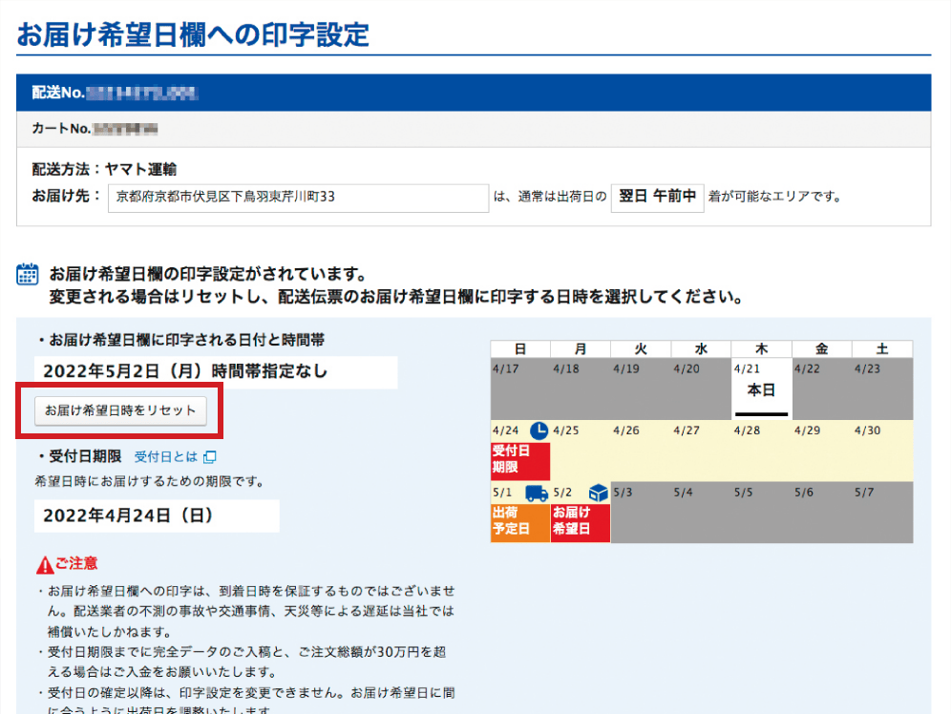Select April 25 on the calendar
Viewport: 951px width, 714px height.
(581, 451)
